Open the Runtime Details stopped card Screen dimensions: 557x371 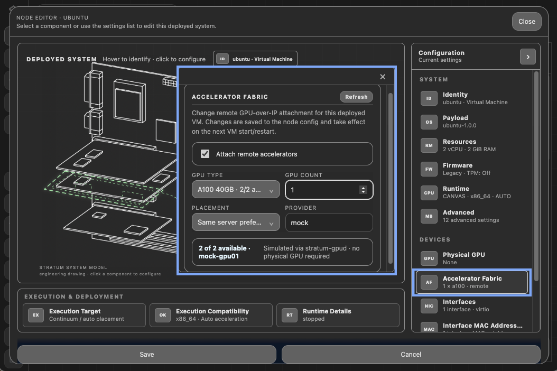338,315
